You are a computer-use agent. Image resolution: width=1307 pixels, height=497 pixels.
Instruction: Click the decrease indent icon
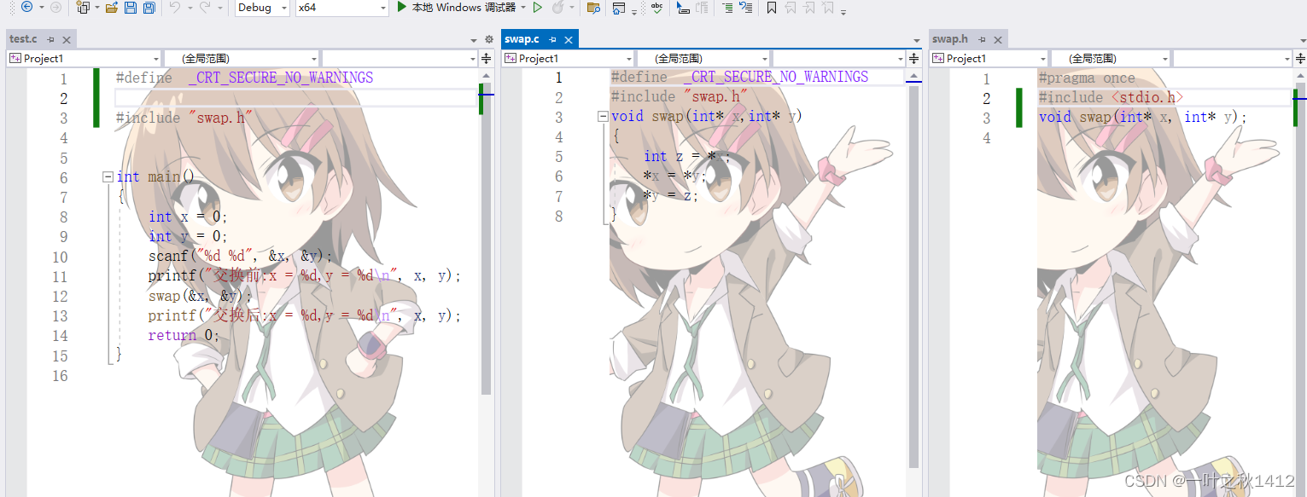pyautogui.click(x=745, y=7)
